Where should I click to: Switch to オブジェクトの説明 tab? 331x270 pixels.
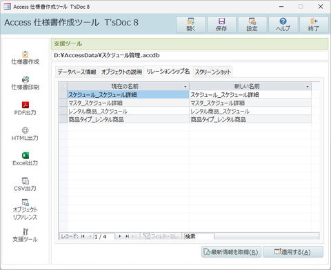tap(121, 72)
